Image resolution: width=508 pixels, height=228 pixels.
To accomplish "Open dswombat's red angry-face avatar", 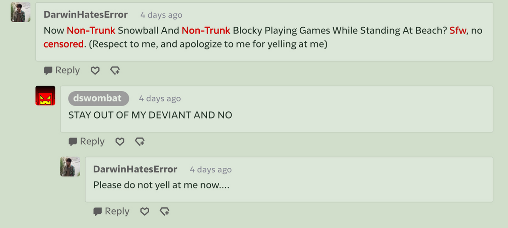I will point(45,96).
